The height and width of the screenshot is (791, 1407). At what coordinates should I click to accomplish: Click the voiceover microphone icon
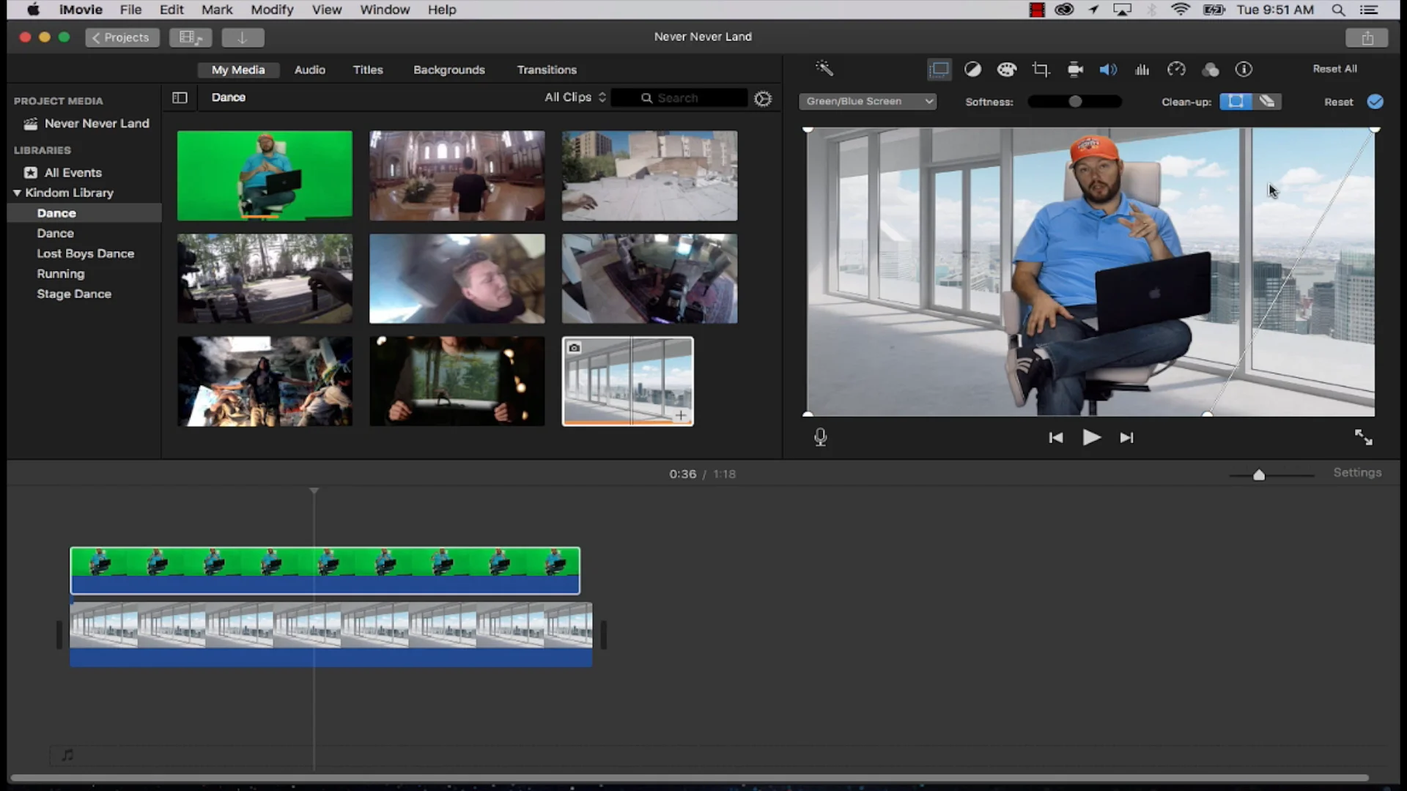820,437
